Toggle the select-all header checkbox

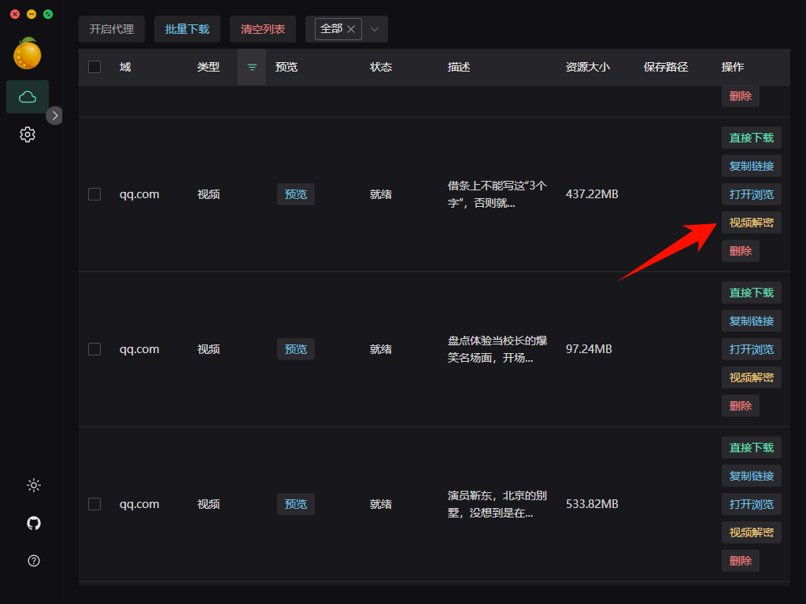click(94, 68)
